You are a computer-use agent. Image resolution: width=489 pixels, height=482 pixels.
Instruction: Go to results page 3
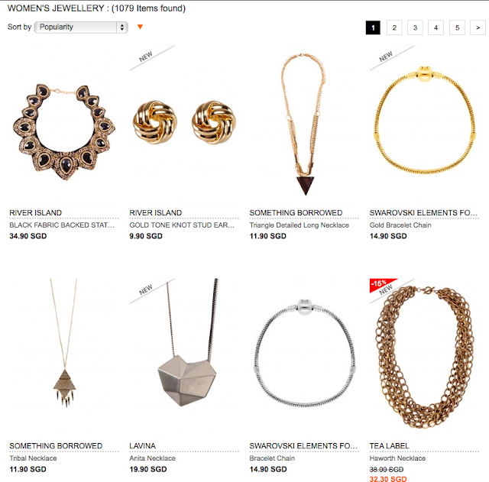pyautogui.click(x=415, y=28)
